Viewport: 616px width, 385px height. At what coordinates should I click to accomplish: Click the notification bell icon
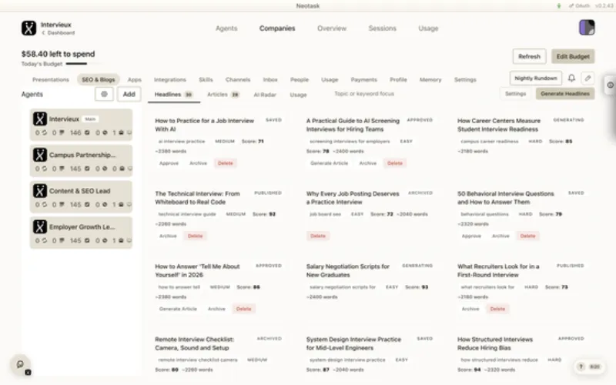point(571,79)
